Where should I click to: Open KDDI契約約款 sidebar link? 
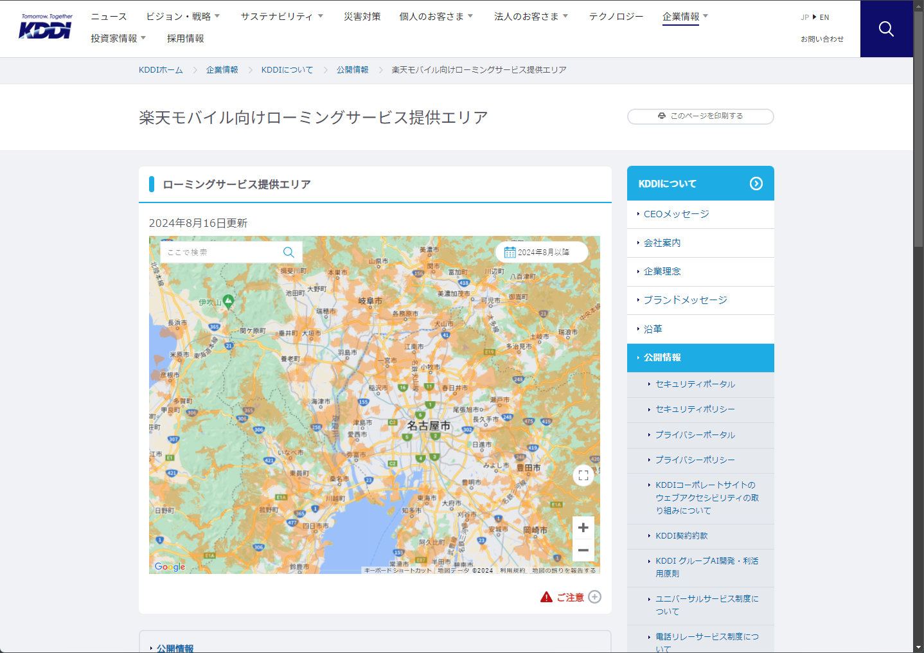pos(700,536)
